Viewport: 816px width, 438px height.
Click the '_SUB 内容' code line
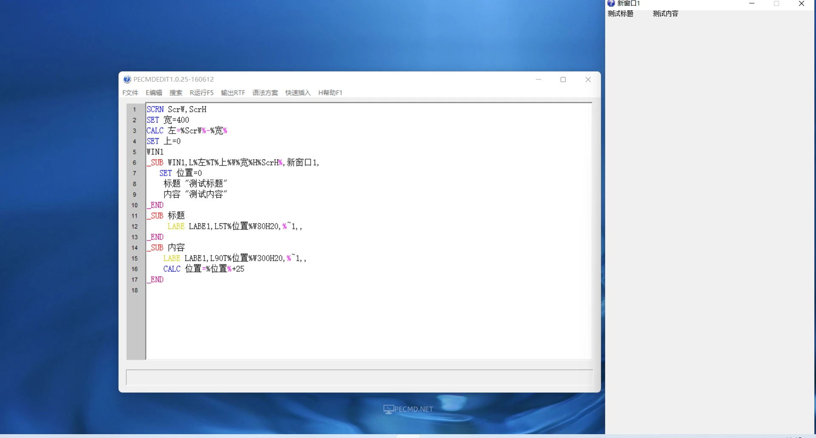coord(166,247)
